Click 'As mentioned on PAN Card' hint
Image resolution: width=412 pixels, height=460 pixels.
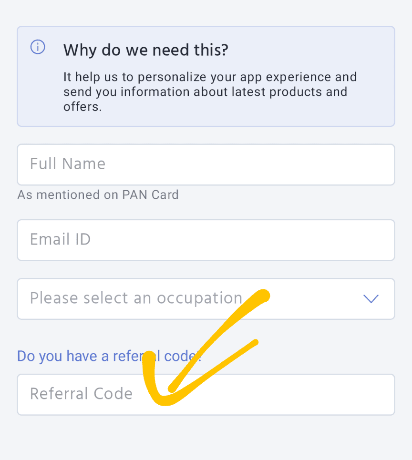coord(98,195)
